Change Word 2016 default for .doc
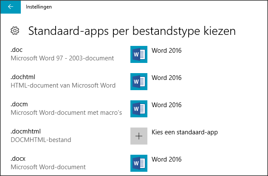Image resolution: width=268 pixels, height=176 pixels. 166,51
